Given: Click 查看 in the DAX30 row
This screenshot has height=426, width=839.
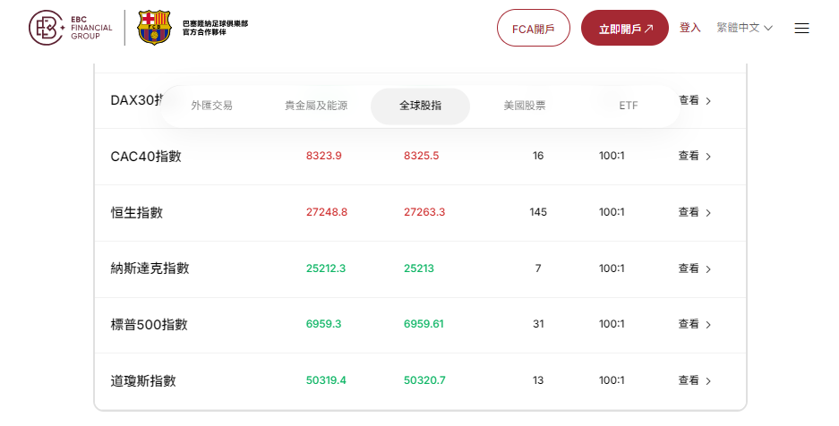Looking at the screenshot, I should click(695, 100).
